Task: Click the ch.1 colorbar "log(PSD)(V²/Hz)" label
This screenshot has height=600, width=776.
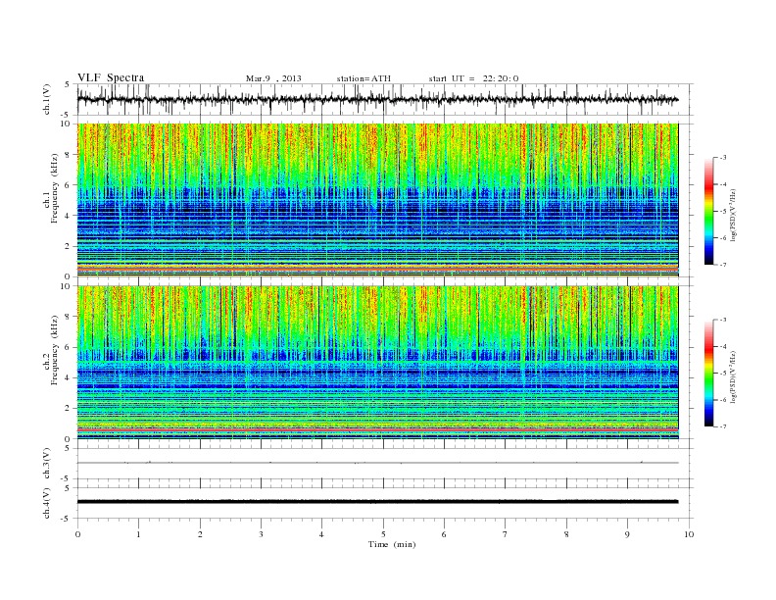Action: click(734, 216)
